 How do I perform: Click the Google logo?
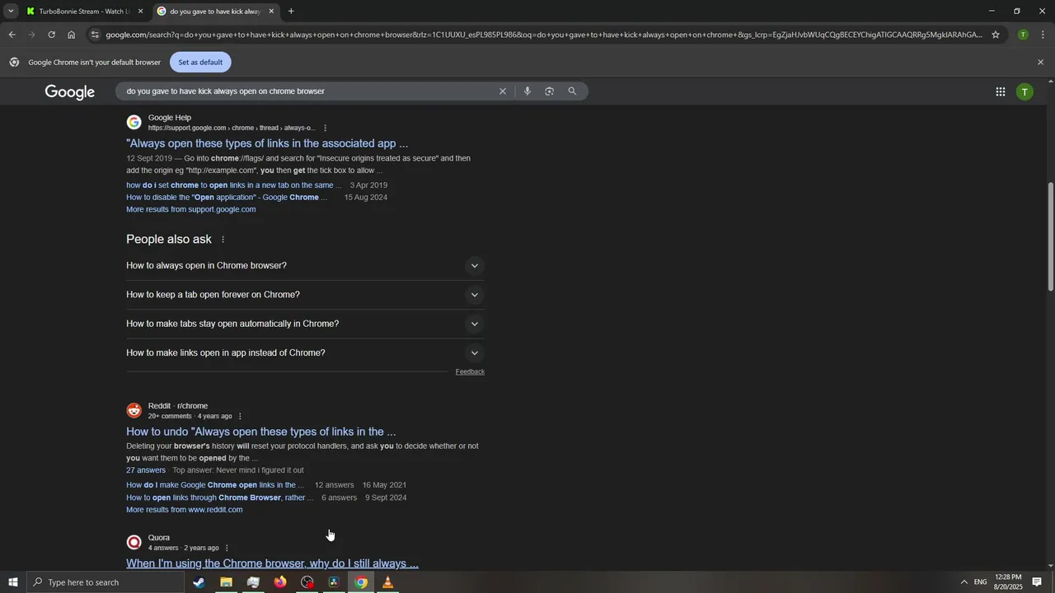click(x=70, y=92)
